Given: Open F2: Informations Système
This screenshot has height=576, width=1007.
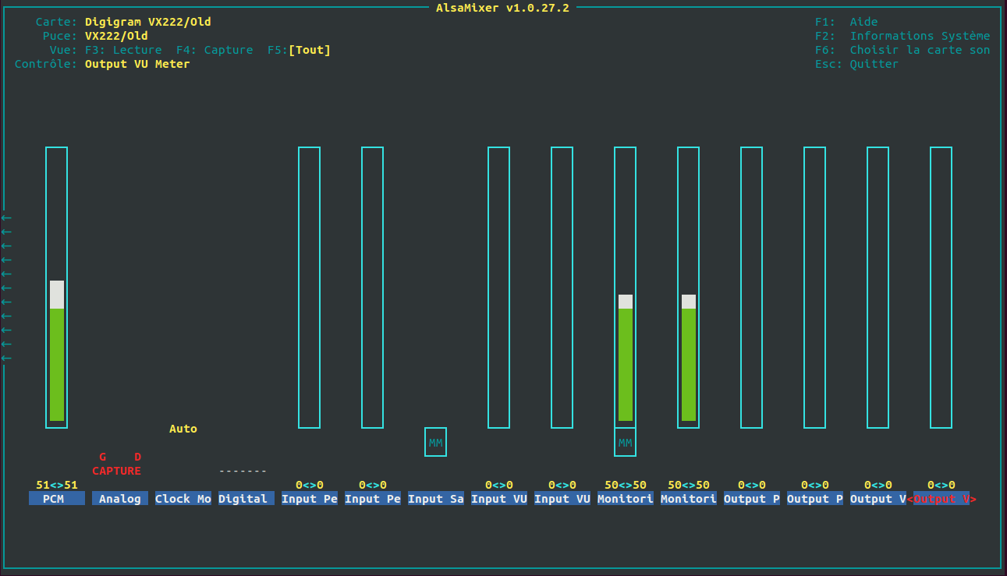Looking at the screenshot, I should (902, 36).
